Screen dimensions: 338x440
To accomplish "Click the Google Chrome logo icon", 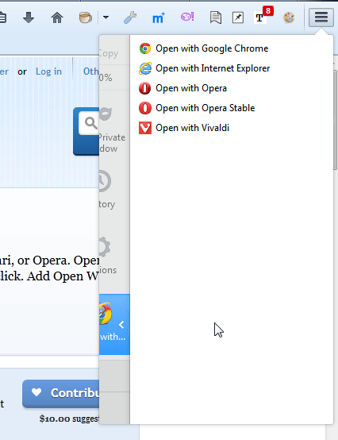I will click(x=145, y=48).
